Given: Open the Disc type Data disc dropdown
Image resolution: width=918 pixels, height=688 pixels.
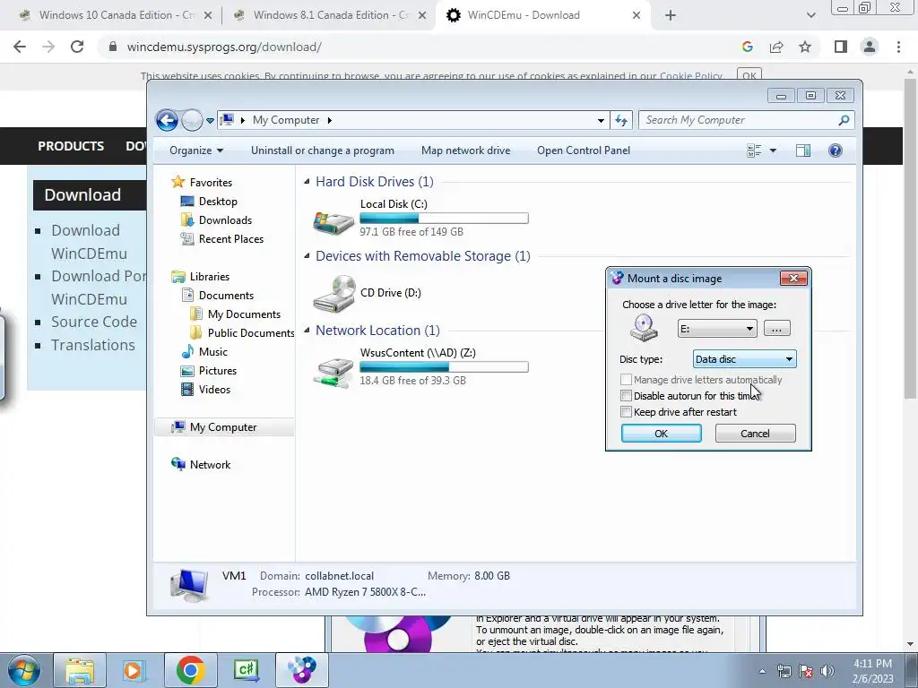Looking at the screenshot, I should click(x=744, y=359).
